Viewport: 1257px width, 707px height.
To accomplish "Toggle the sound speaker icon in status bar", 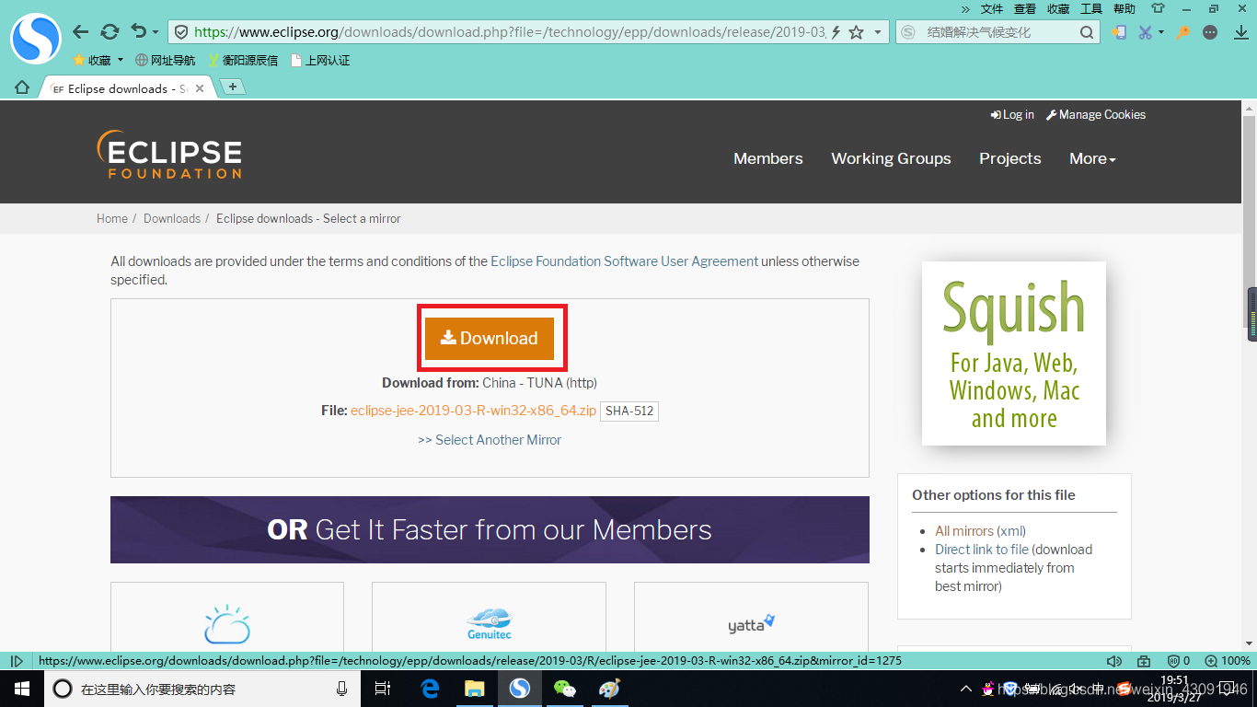I will 1114,661.
